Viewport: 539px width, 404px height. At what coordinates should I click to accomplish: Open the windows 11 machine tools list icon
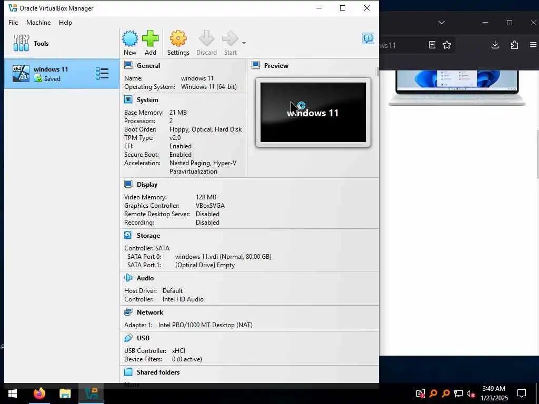102,74
